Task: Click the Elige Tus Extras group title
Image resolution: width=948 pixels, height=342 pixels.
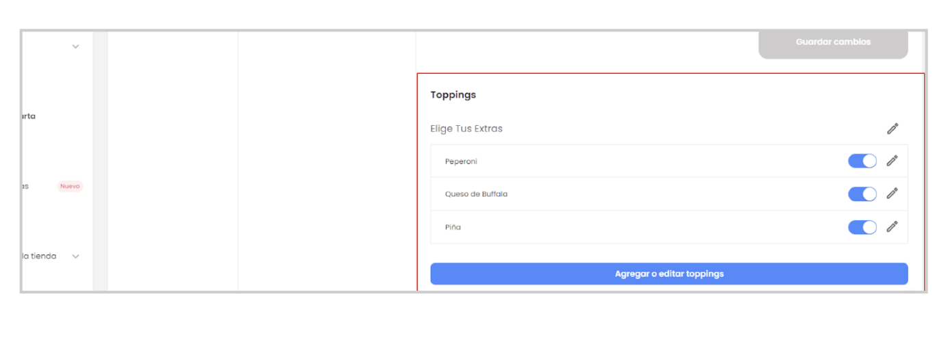Action: tap(466, 129)
